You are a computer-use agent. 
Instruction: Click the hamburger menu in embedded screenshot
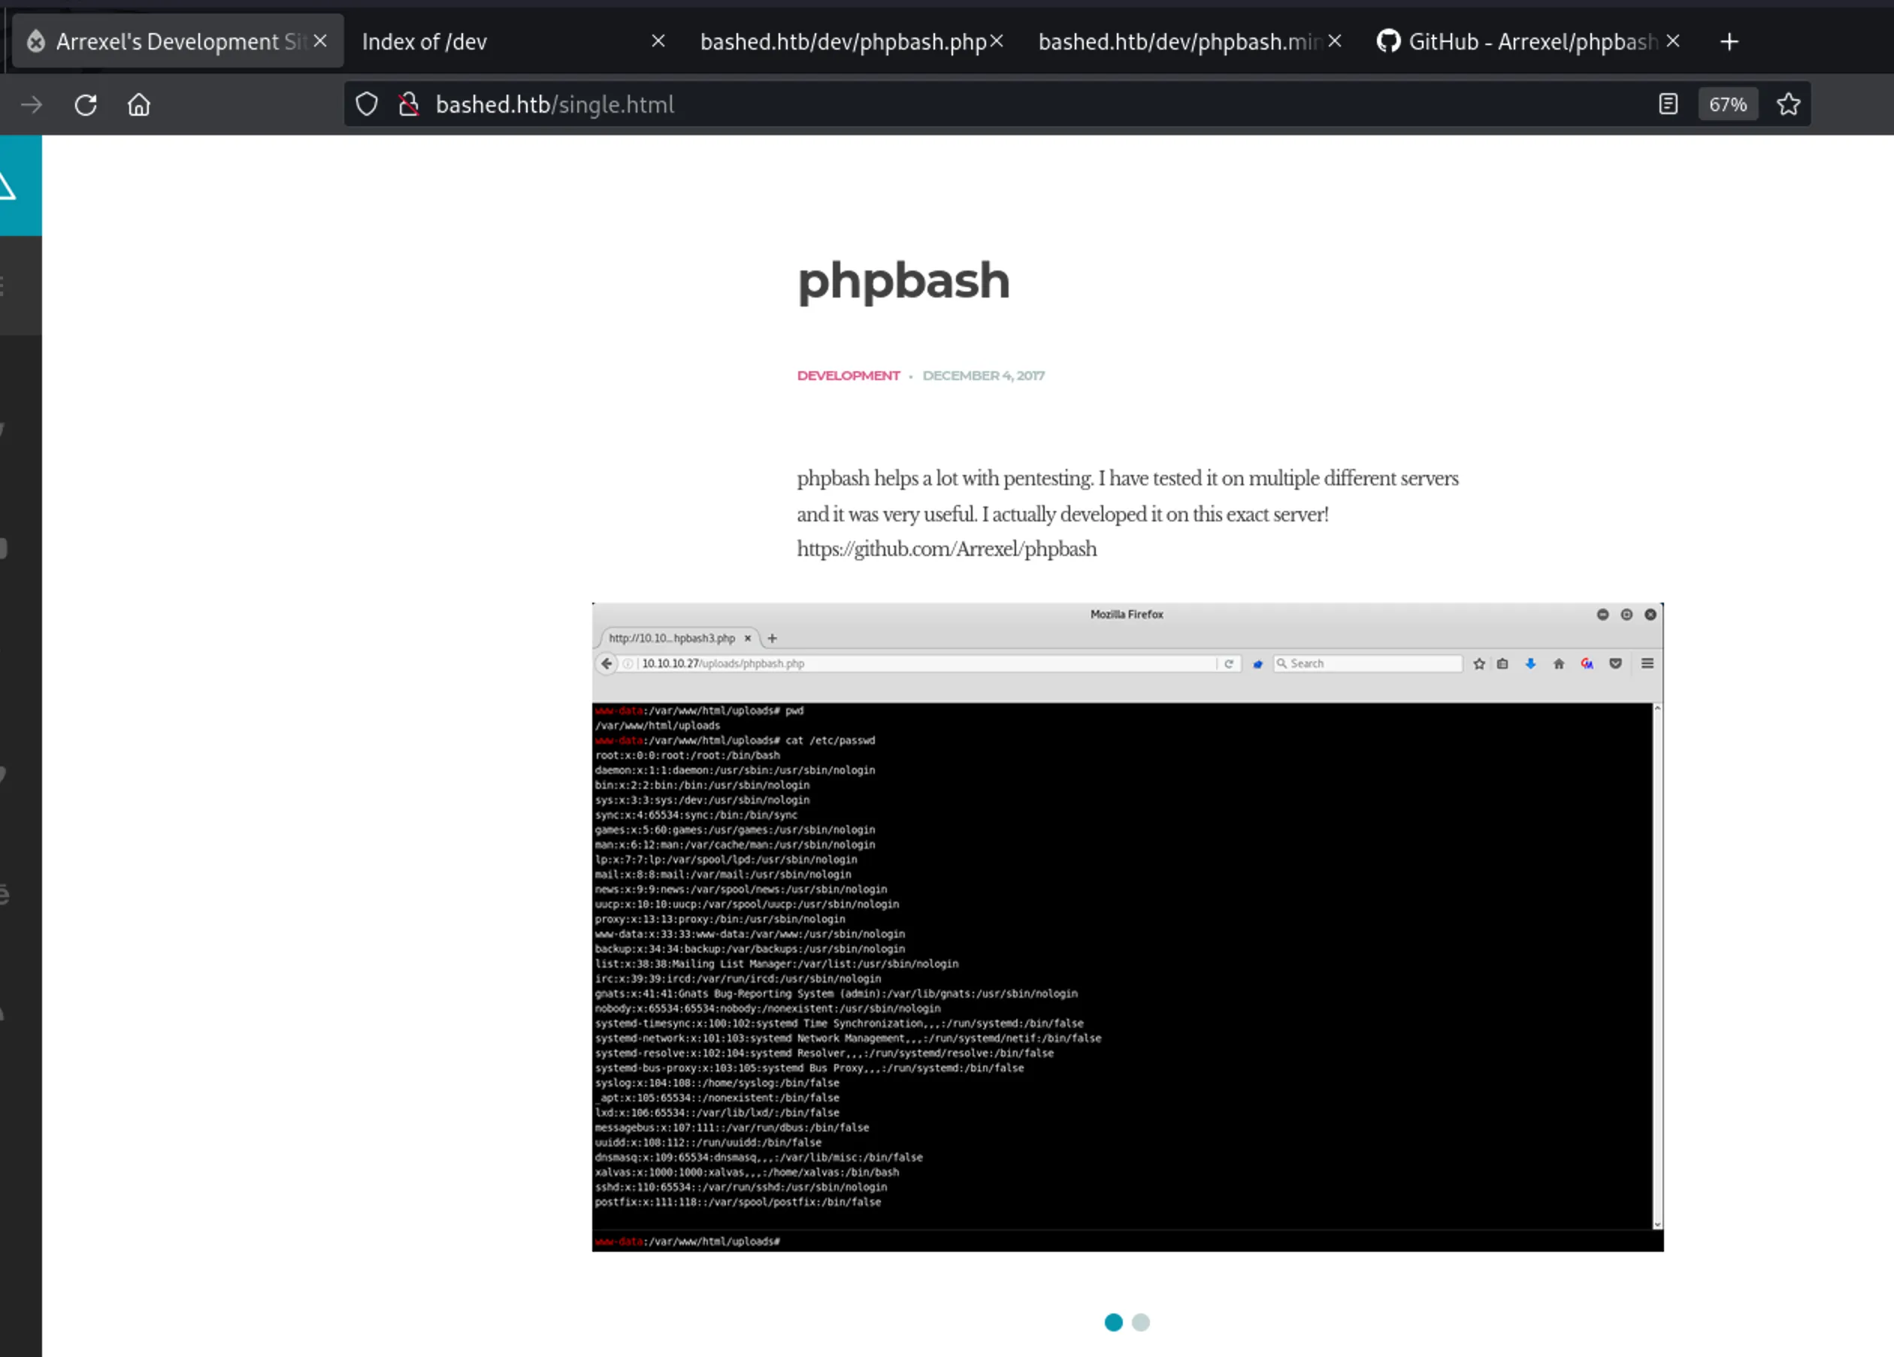(x=1647, y=664)
